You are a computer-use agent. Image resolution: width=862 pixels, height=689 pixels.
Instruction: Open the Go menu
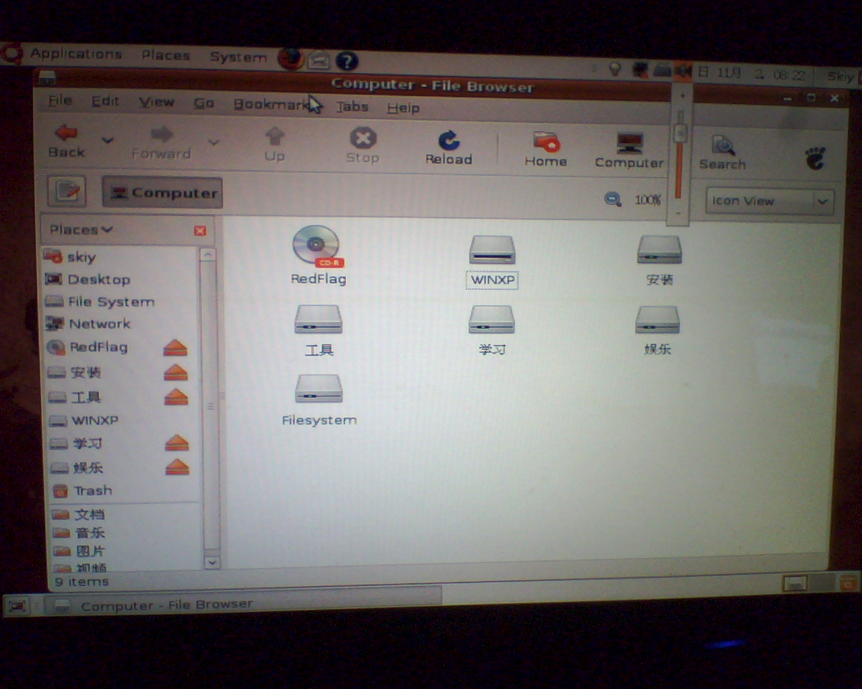(x=203, y=103)
